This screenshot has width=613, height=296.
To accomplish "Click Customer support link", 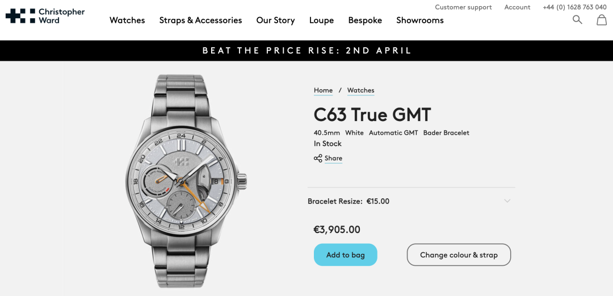I will pyautogui.click(x=463, y=7).
